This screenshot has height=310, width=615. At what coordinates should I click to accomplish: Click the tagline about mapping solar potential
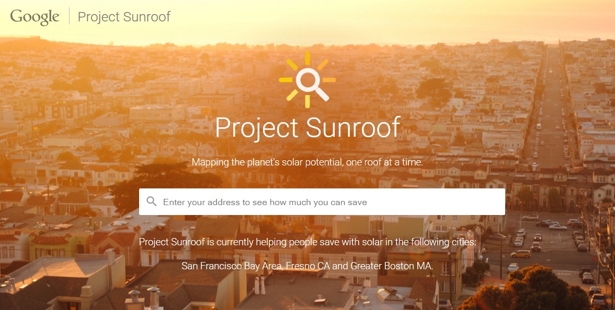click(307, 162)
